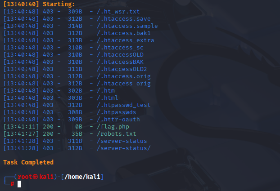Screen dimensions: 280x191
Task: Click the /.htaccessOLD2 path
Action: 122,69
